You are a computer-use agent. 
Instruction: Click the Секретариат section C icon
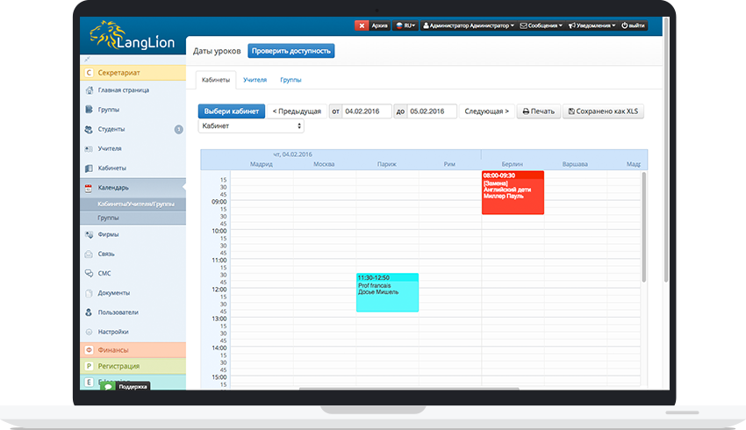tap(89, 73)
